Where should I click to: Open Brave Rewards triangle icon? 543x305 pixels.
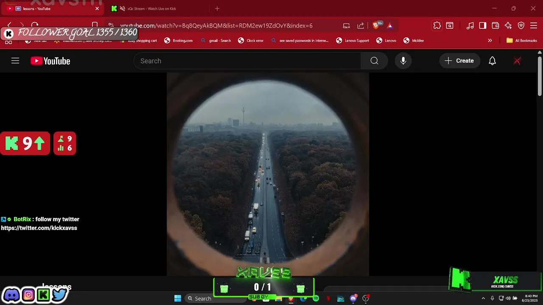pyautogui.click(x=390, y=25)
